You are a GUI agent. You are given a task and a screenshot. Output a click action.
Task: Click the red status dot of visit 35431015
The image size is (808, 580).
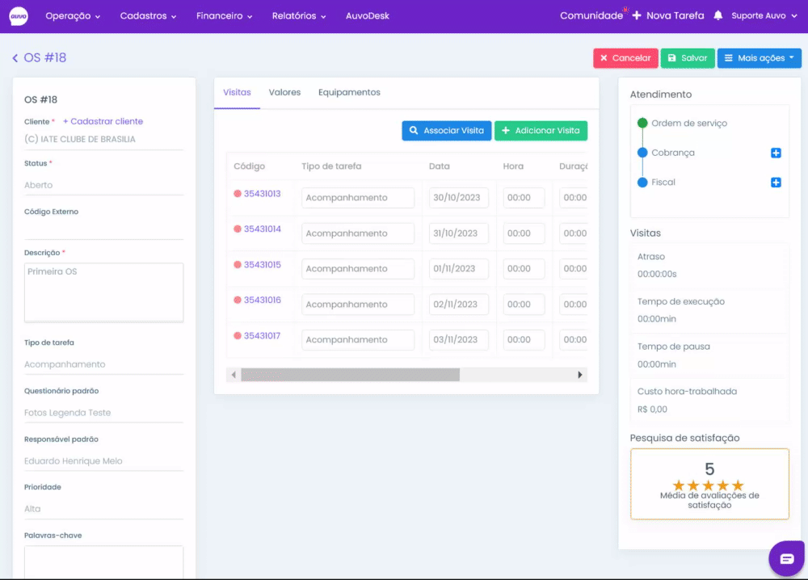click(237, 264)
